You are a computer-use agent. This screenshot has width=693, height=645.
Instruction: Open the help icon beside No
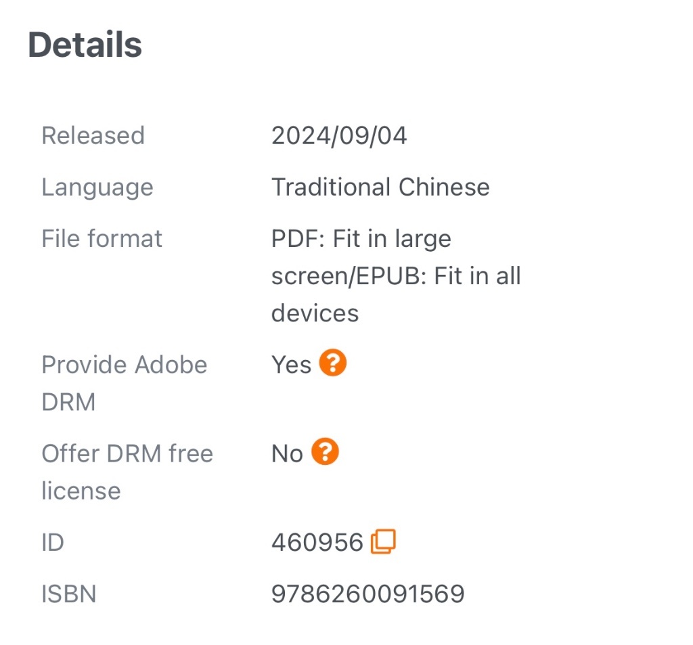[325, 452]
